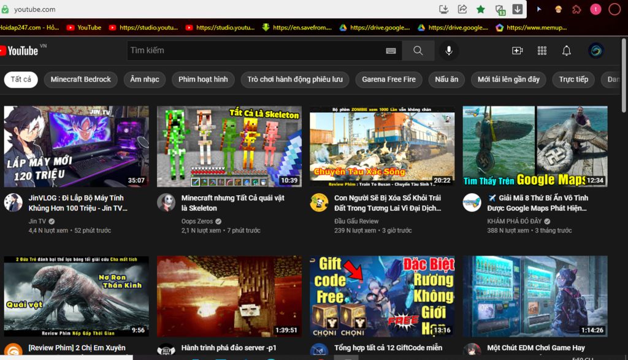Click the download arrow extension icon
This screenshot has height=360, width=628.
(x=518, y=9)
